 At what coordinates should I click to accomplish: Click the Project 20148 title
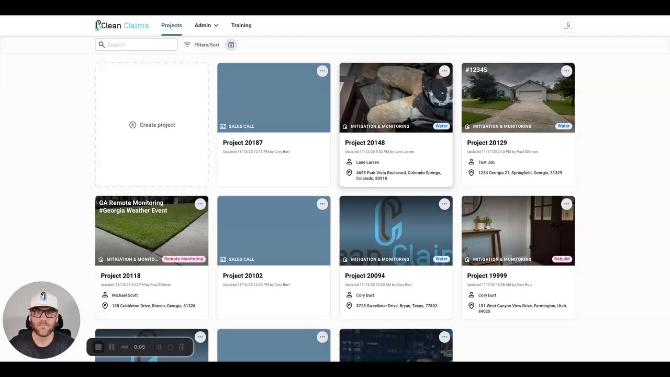[365, 143]
